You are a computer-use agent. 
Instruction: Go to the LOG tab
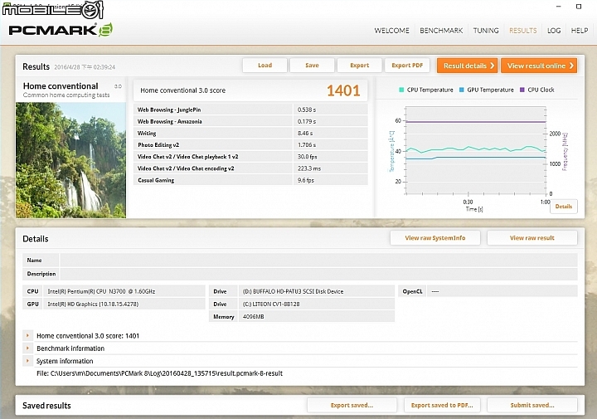click(554, 31)
